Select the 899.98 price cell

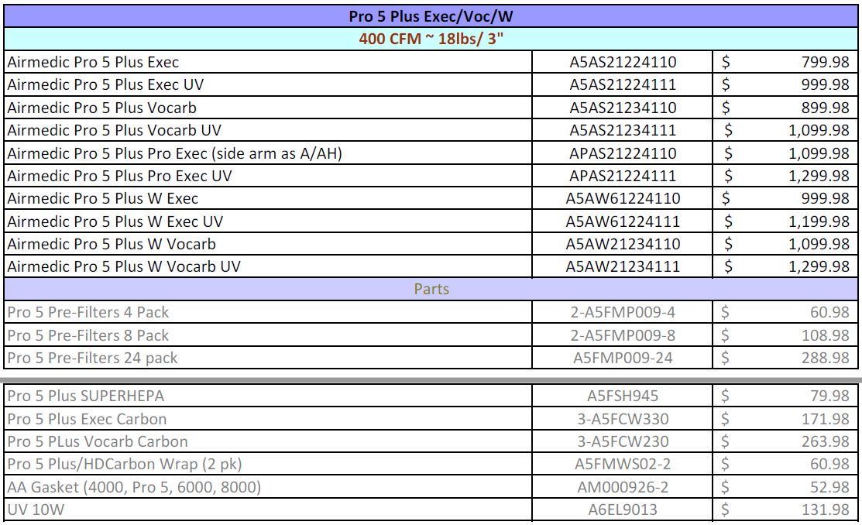click(x=785, y=108)
